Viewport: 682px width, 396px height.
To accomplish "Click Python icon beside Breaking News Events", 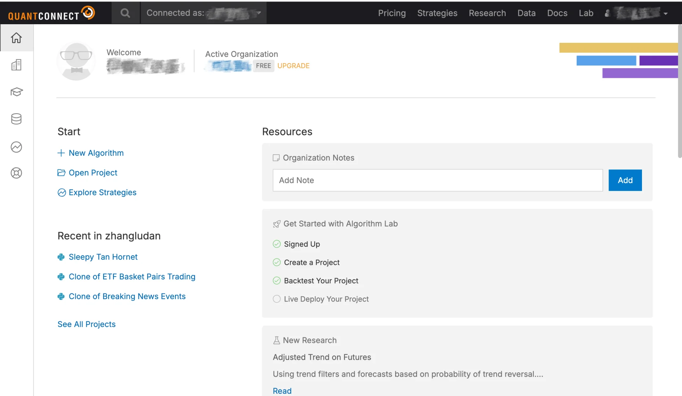I will click(x=61, y=297).
